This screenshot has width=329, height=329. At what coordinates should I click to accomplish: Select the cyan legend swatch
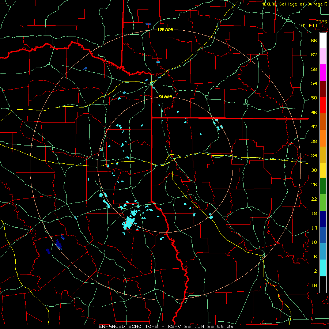[323, 268]
